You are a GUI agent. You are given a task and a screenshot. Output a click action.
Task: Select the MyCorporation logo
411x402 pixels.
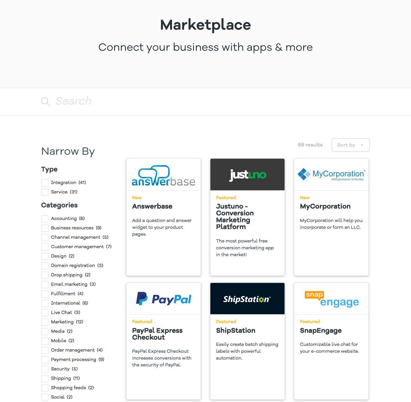pos(331,174)
